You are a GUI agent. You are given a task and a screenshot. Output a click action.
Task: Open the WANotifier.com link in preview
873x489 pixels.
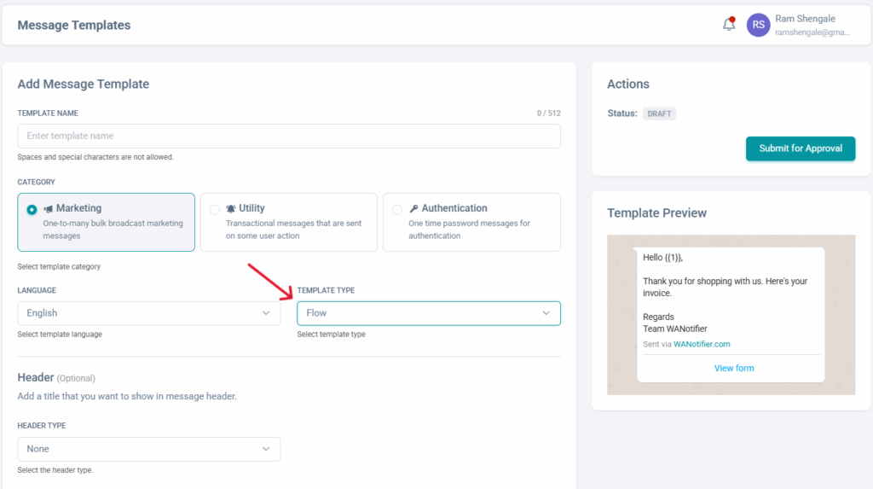coord(702,344)
